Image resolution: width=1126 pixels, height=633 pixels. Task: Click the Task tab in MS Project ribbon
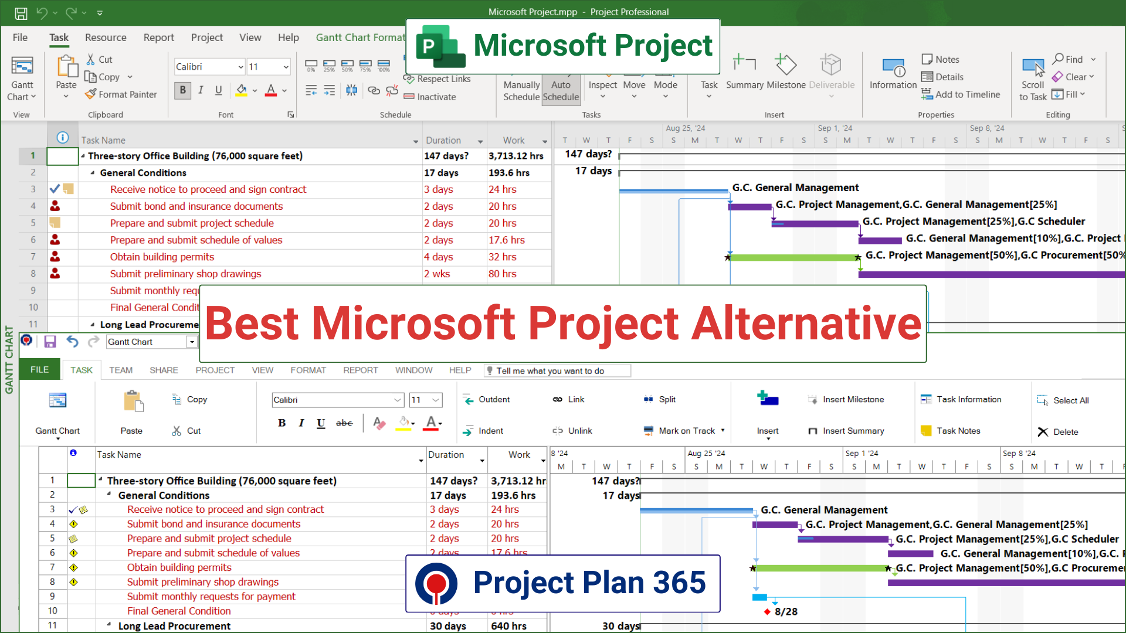59,37
